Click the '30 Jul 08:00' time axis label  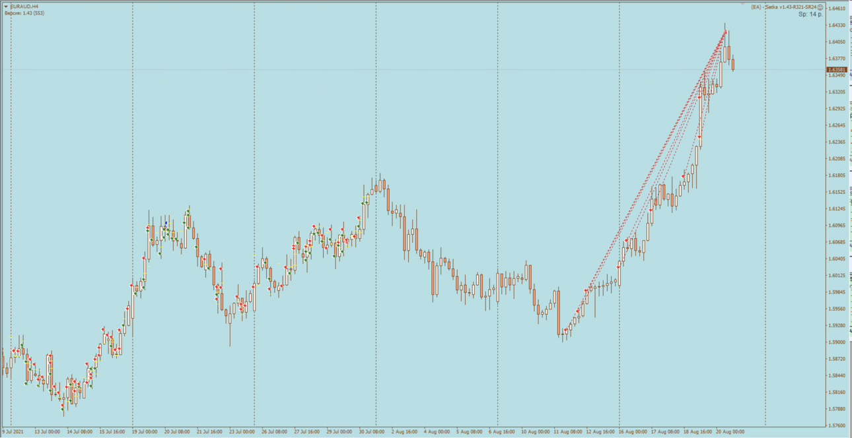[x=373, y=432]
